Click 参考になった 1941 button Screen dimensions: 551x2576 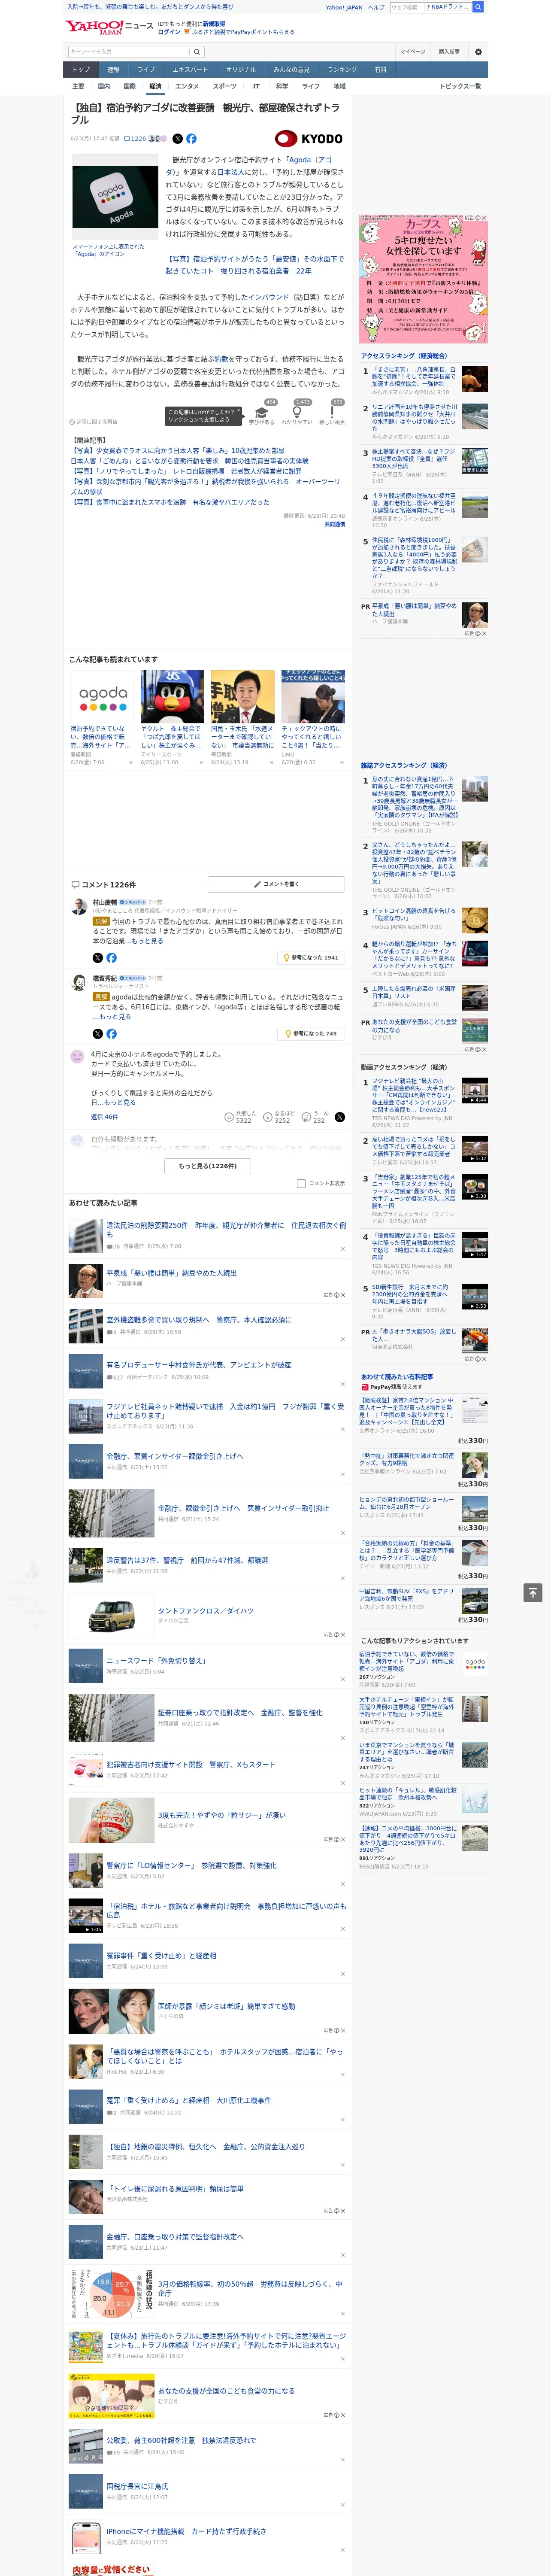coord(311,958)
